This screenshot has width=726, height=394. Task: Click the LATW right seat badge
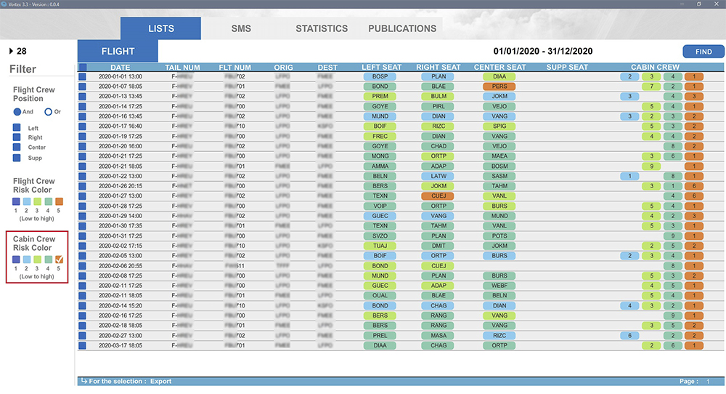(439, 176)
